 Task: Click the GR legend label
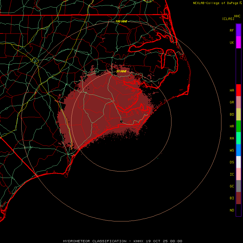click(232, 102)
